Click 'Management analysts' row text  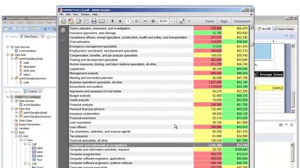pyautogui.click(x=83, y=73)
